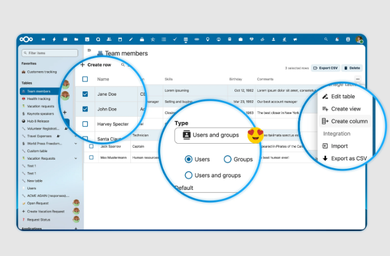Open the Talk chat app icon
This screenshot has height=256, width=390.
tap(98, 39)
